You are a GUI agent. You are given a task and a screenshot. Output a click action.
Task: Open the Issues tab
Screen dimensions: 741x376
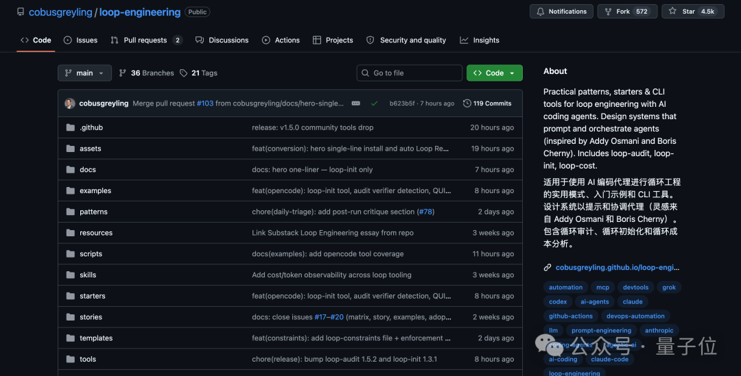[x=80, y=40]
